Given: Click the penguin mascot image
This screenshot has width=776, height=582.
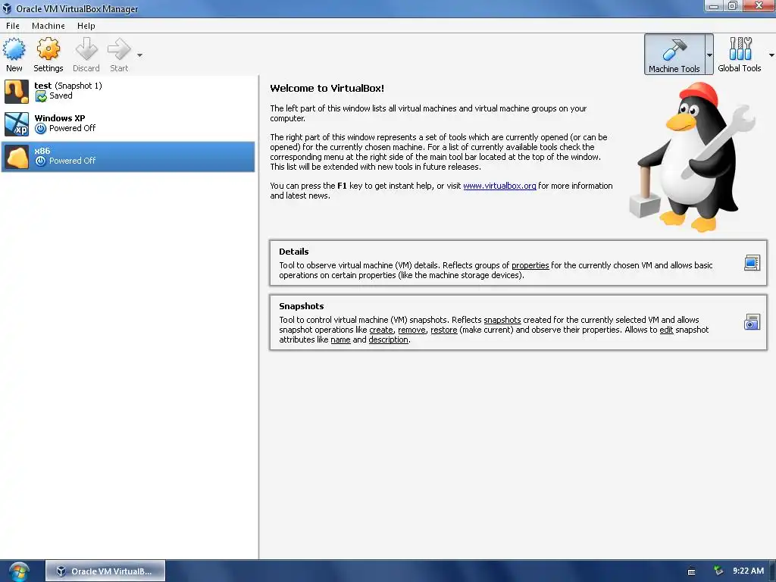Looking at the screenshot, I should 692,157.
